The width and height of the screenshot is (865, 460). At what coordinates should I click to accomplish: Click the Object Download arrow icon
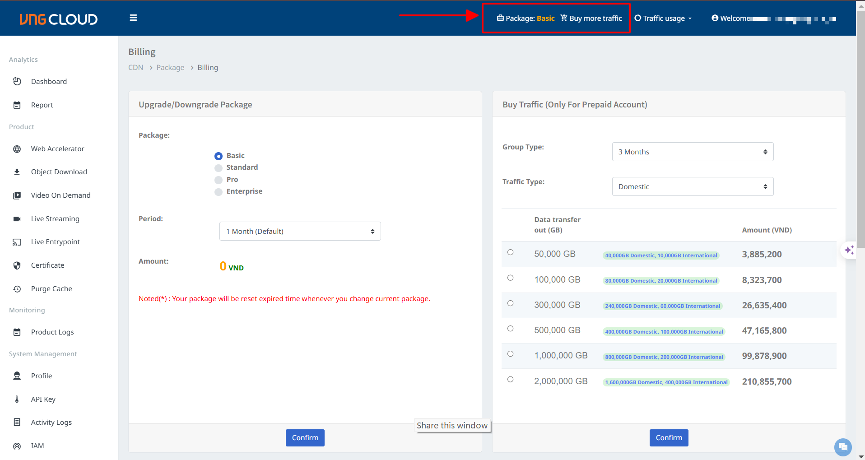click(x=17, y=172)
